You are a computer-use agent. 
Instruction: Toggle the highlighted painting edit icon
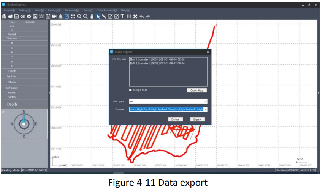(x=67, y=17)
